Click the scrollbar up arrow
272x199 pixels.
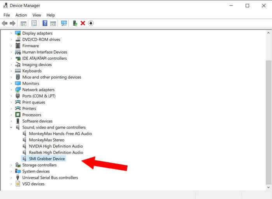pos(269,33)
